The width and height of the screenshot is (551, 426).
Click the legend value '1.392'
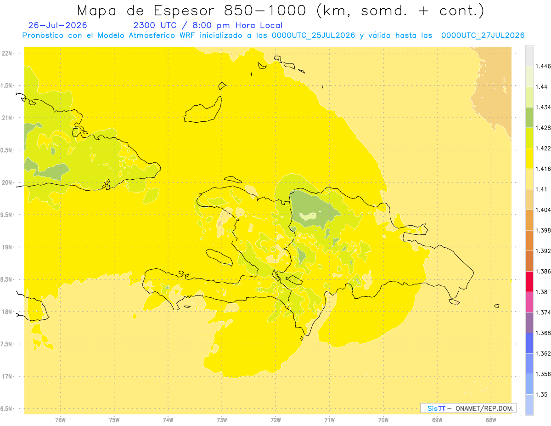pyautogui.click(x=543, y=251)
